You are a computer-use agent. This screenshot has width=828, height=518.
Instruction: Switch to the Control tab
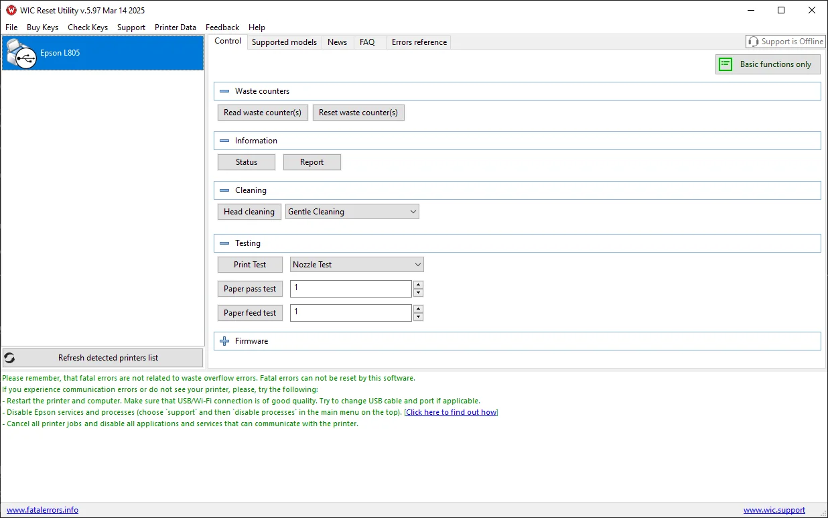coord(228,41)
